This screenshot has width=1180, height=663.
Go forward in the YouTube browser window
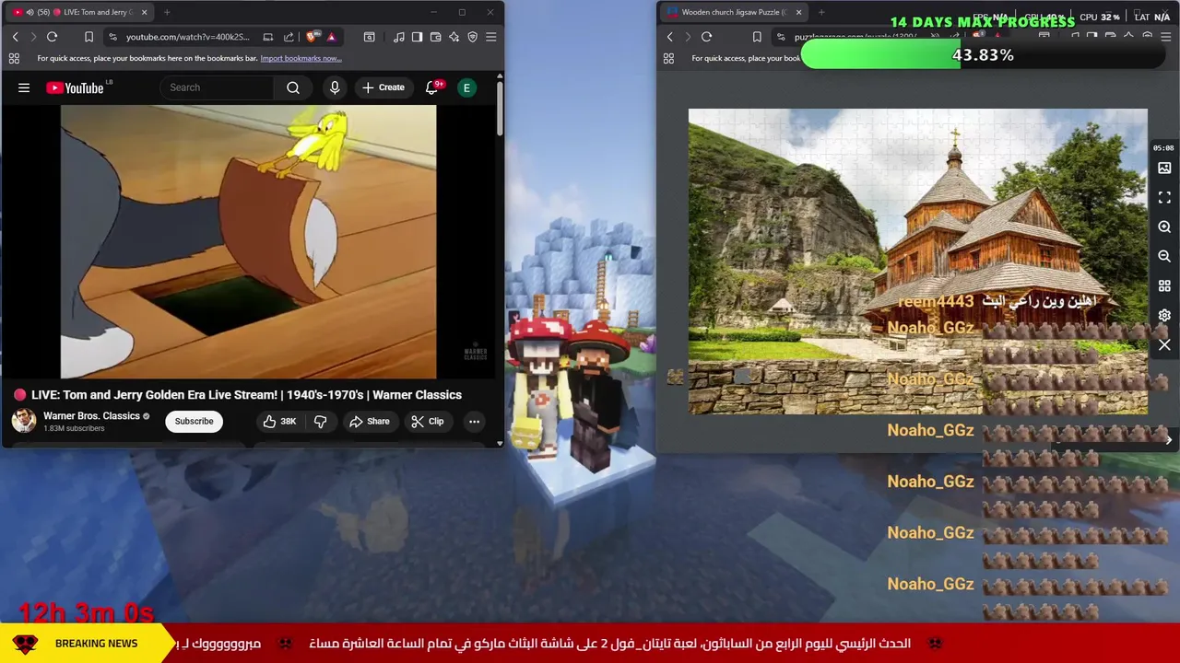pos(33,37)
